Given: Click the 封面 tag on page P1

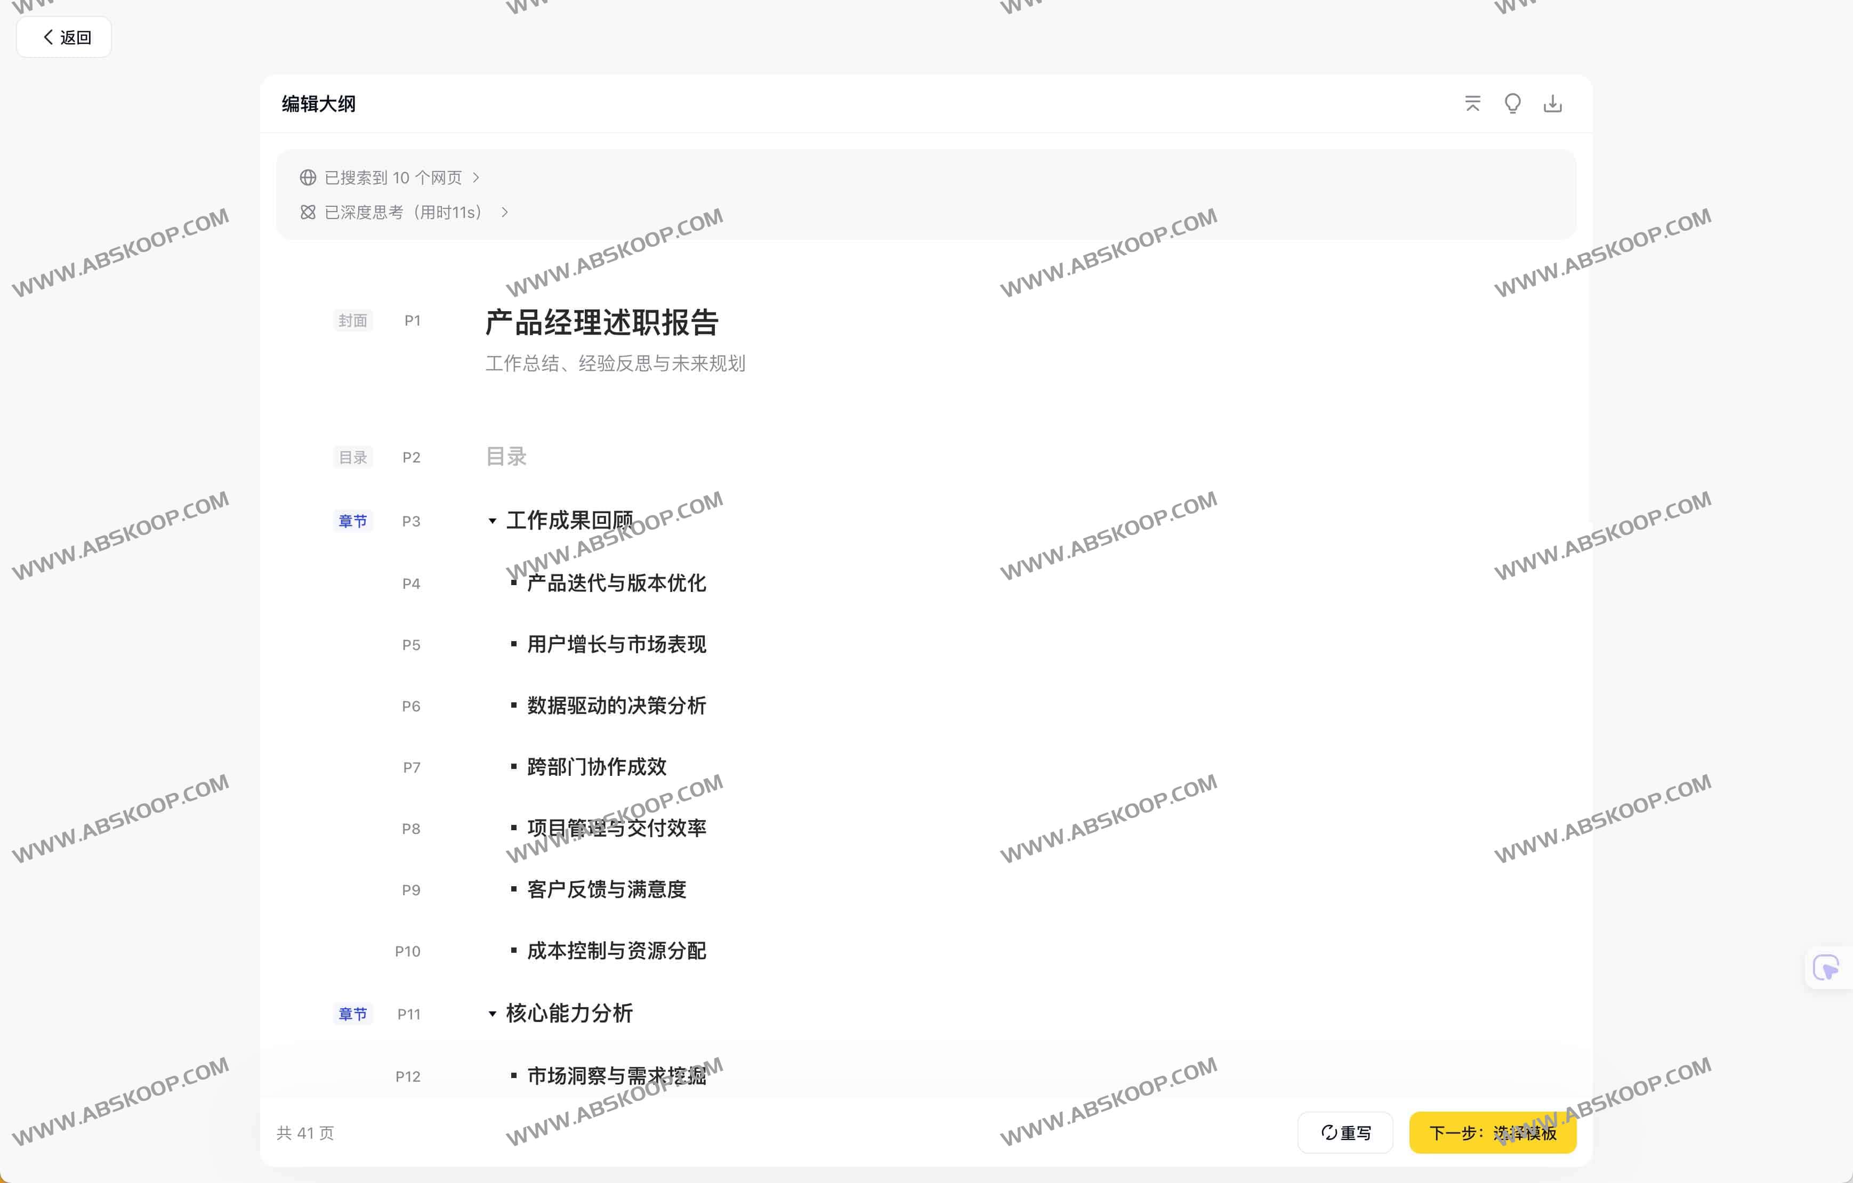Looking at the screenshot, I should coord(352,320).
